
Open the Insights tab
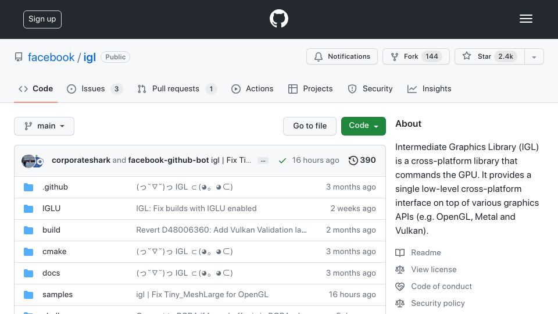(429, 88)
